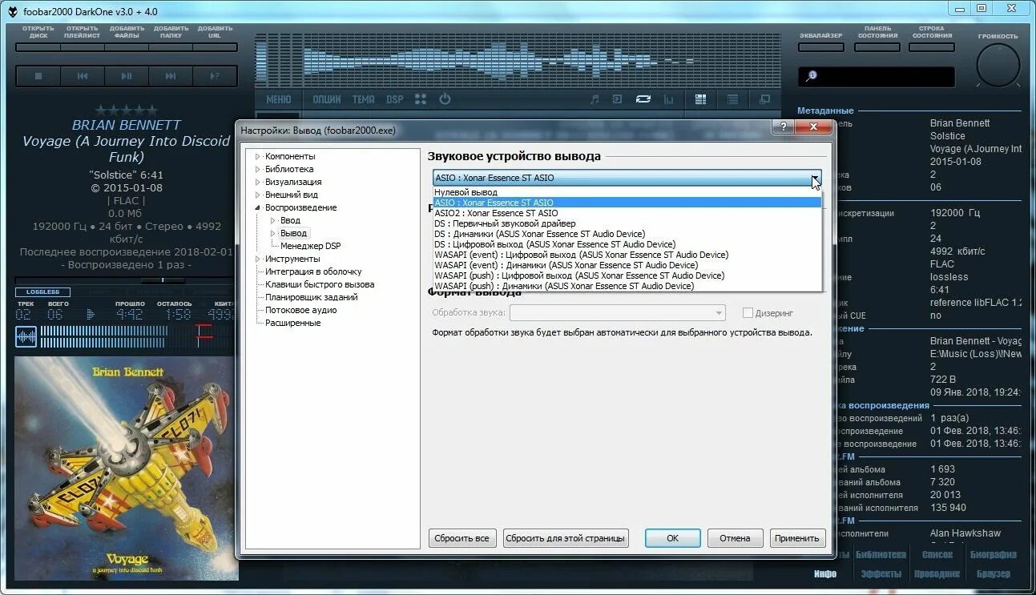Image resolution: width=1036 pixels, height=595 pixels.
Task: Select ASIO2 : Xonar Essence ST ASIO from the list
Action: 496,213
